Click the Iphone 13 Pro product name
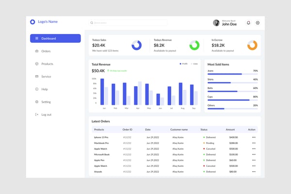 click(101, 137)
